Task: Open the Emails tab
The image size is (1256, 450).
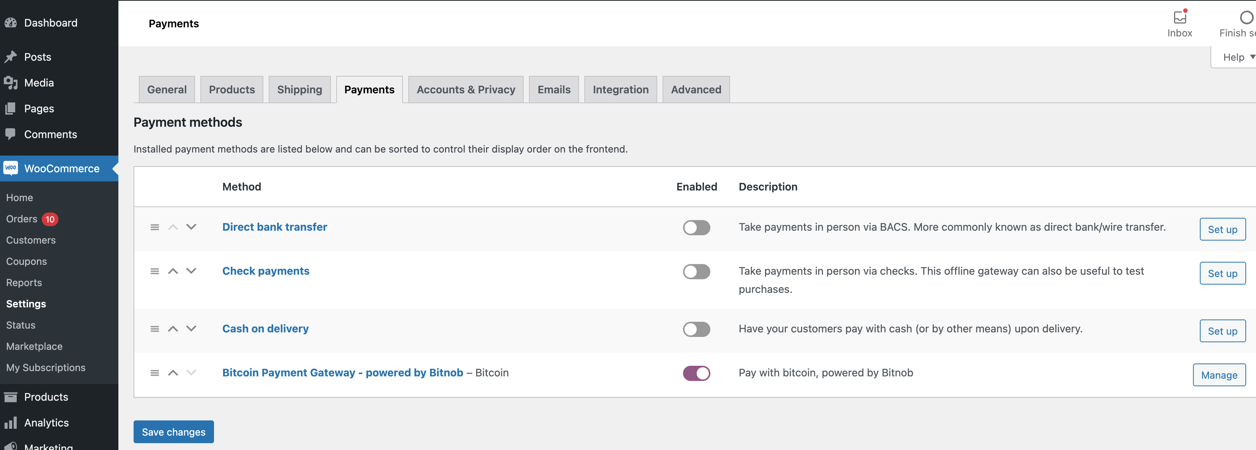Action: [554, 90]
